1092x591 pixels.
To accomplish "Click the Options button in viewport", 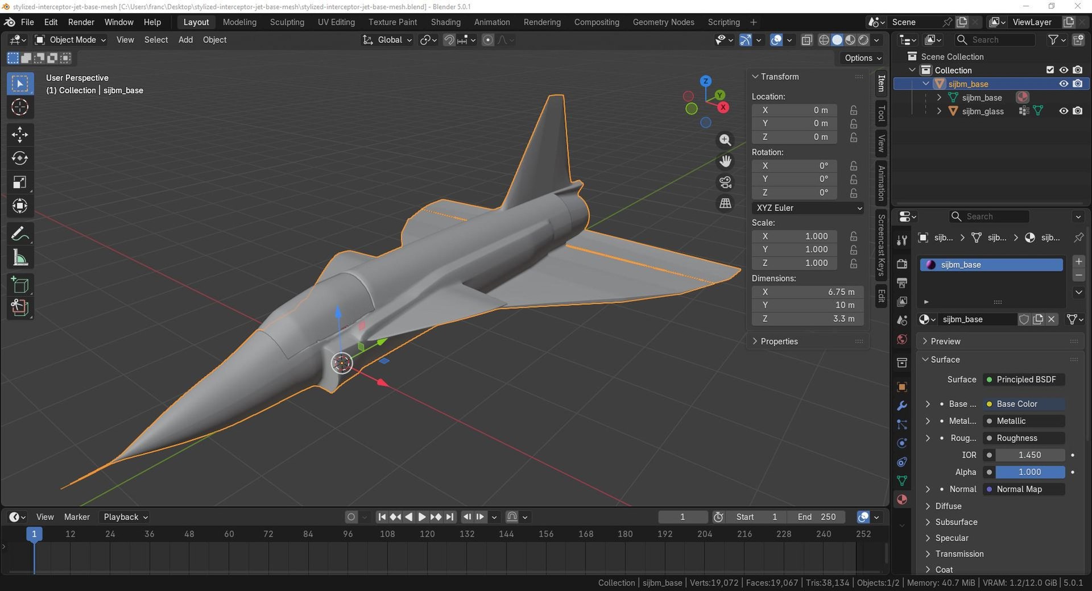I will pos(862,58).
